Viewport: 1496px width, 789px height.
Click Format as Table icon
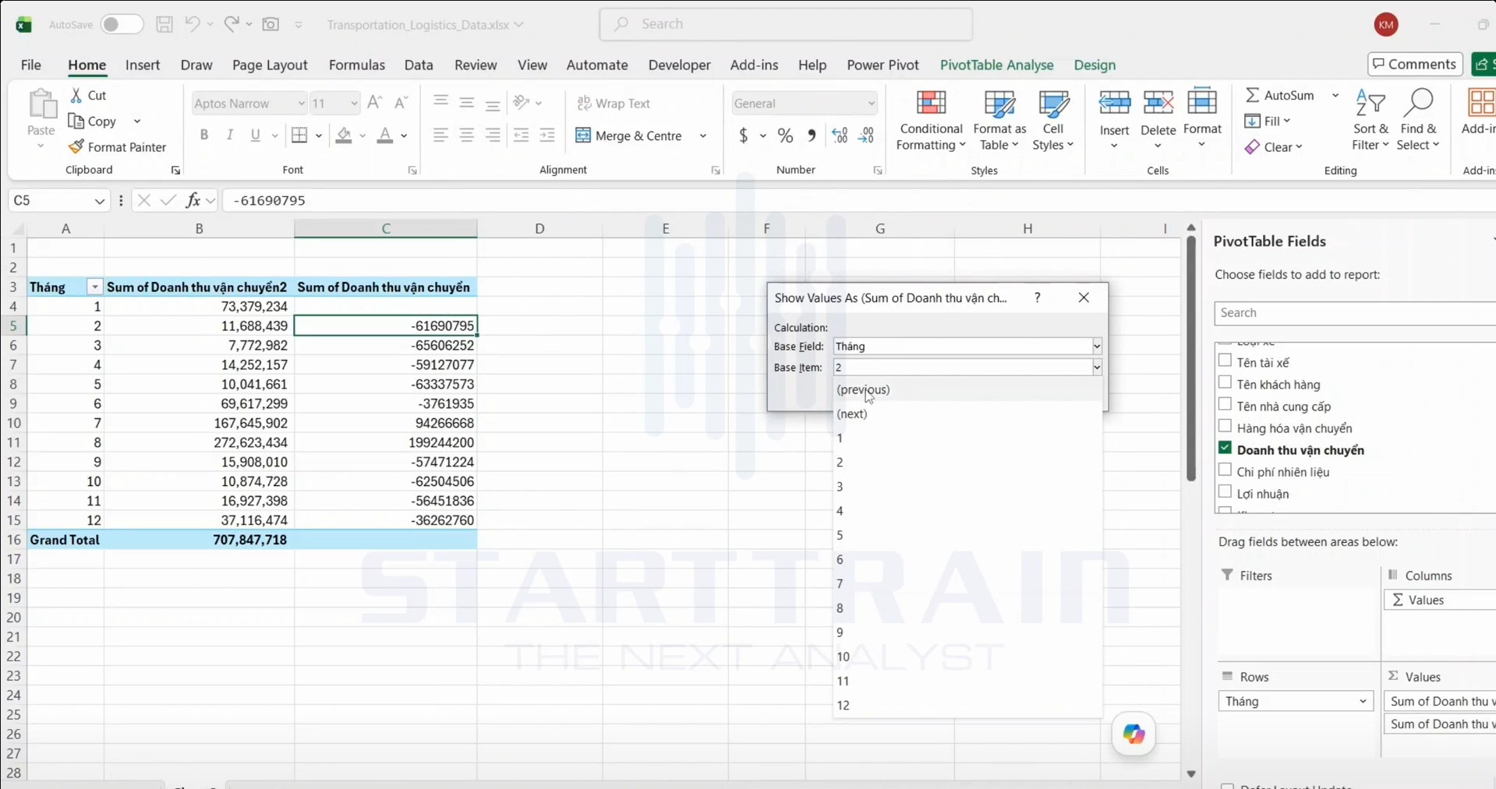999,104
